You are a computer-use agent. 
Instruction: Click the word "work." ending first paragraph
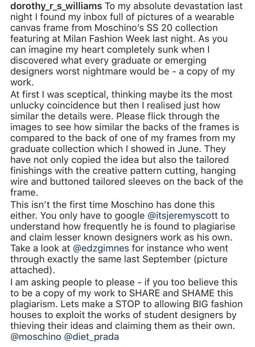click(21, 83)
